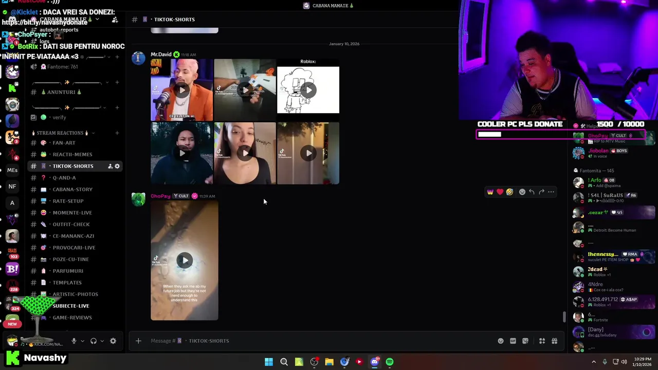The image size is (658, 370).
Task: Open headphone output options arrow
Action: (102, 341)
